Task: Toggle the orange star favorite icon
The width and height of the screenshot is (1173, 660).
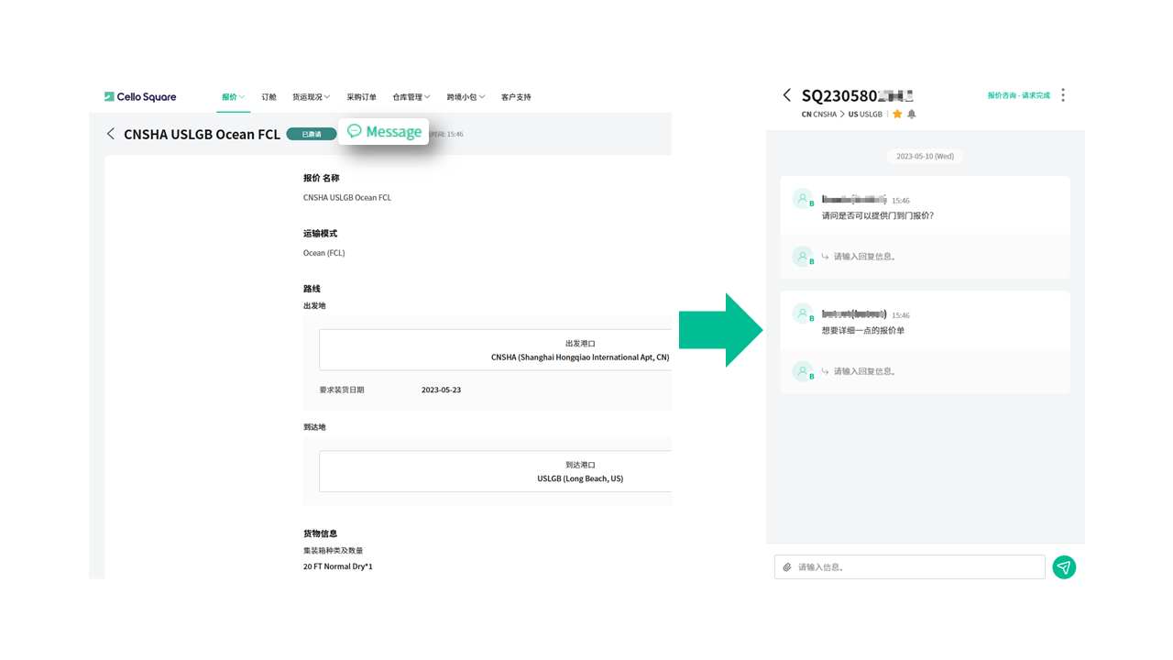Action: (x=897, y=115)
